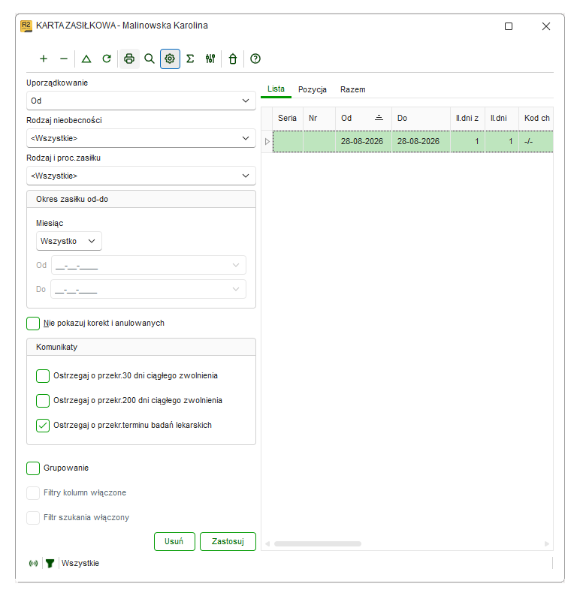
Task: Click the Zastosuj button
Action: pos(228,541)
